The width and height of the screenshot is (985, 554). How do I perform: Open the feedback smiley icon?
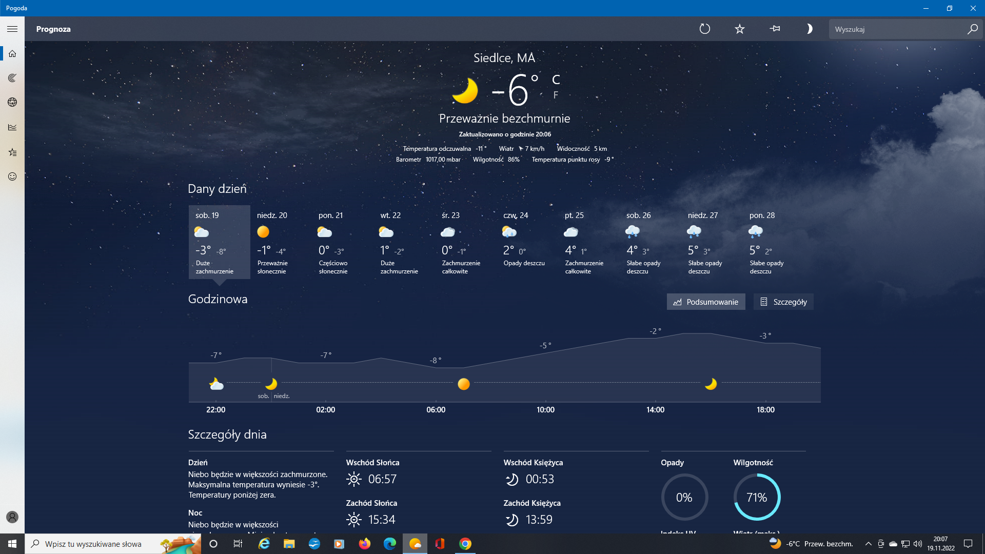click(x=12, y=176)
